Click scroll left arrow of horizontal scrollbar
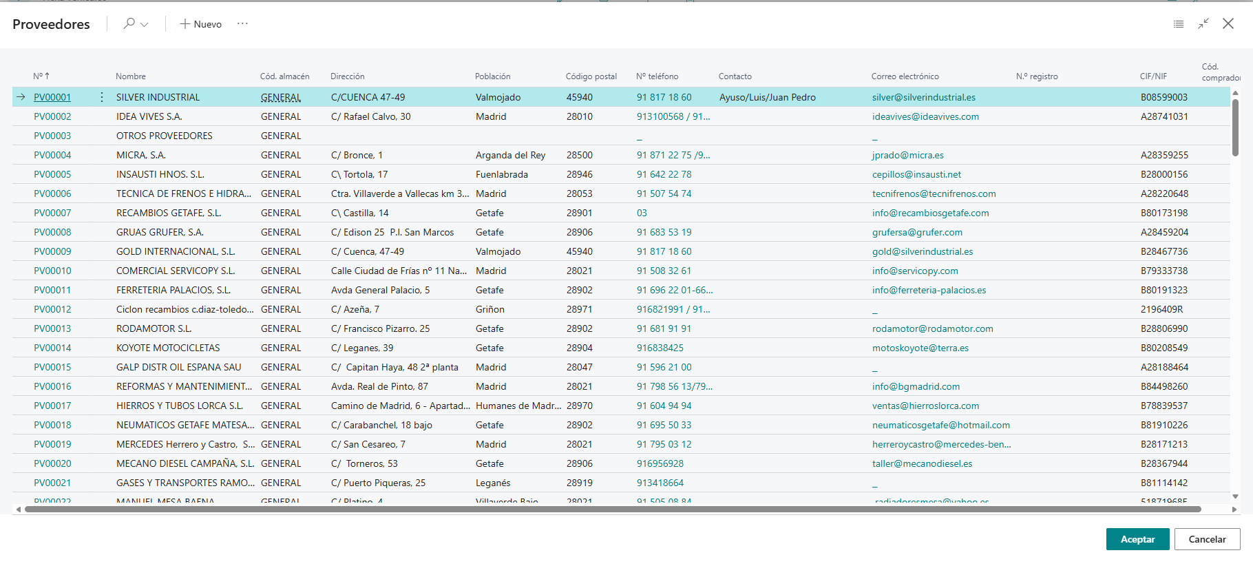 pyautogui.click(x=19, y=510)
